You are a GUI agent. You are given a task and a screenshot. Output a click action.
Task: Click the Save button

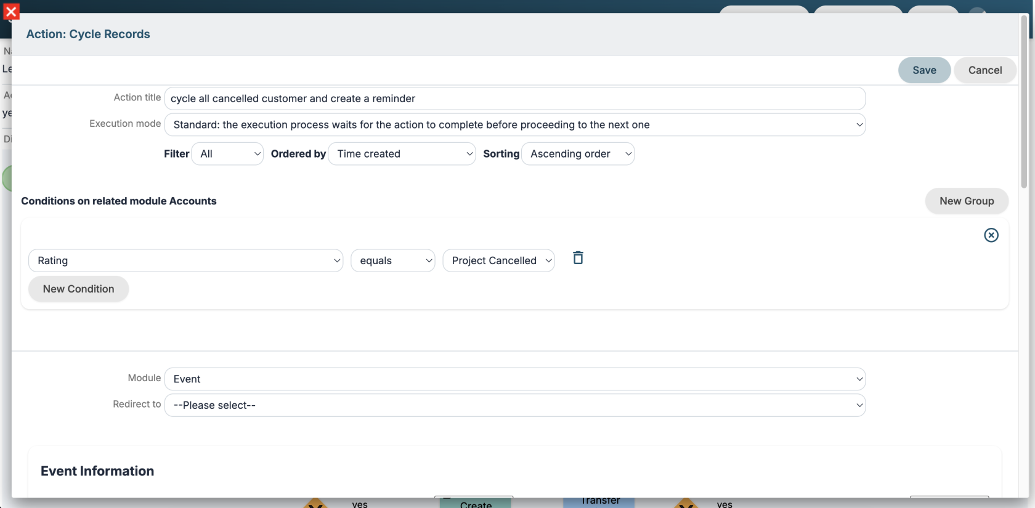[924, 70]
